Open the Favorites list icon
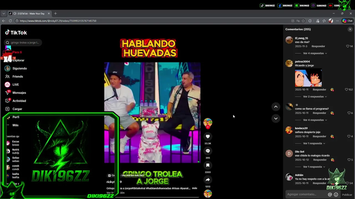Image resolution: width=355 pixels, height=199 pixels. pos(324,21)
